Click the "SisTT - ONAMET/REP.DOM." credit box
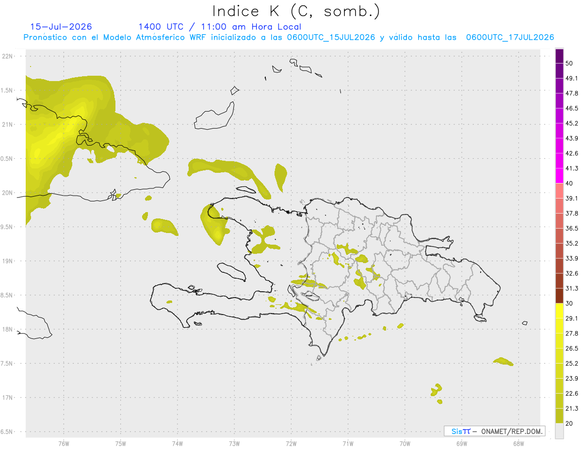 495,431
